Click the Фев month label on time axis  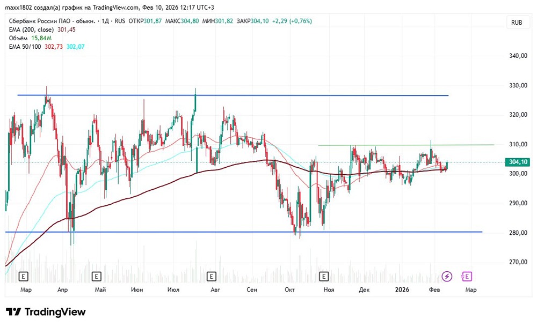434,289
